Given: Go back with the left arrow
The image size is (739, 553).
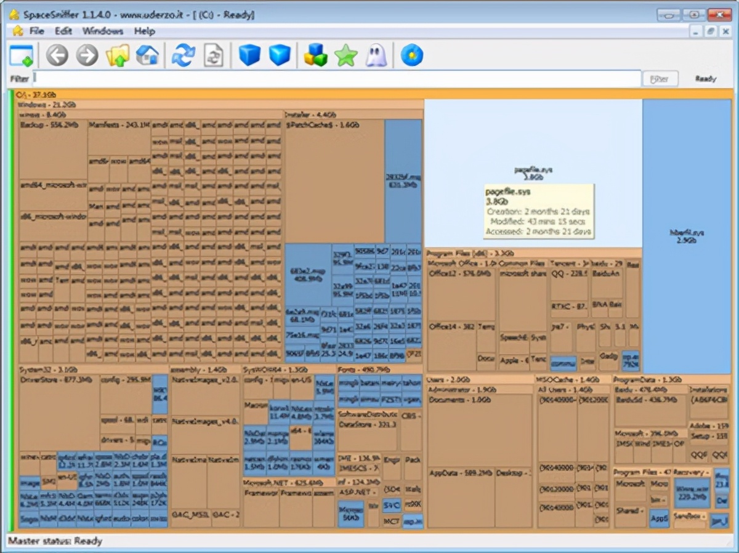Looking at the screenshot, I should tap(57, 56).
